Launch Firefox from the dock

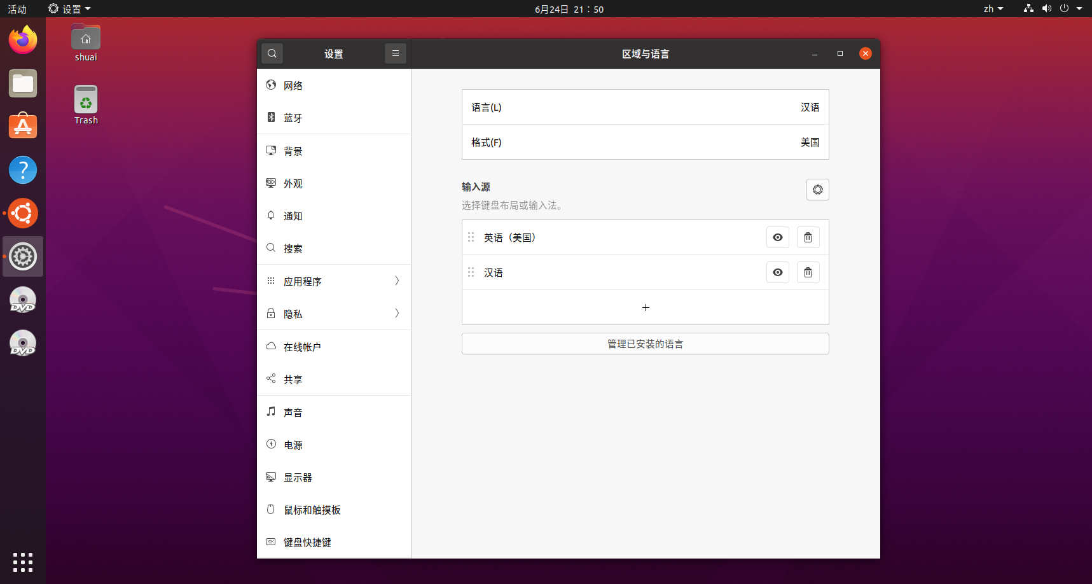tap(23, 40)
